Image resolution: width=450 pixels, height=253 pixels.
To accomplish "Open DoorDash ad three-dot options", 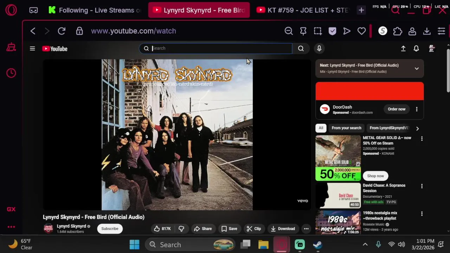I will click(417, 109).
